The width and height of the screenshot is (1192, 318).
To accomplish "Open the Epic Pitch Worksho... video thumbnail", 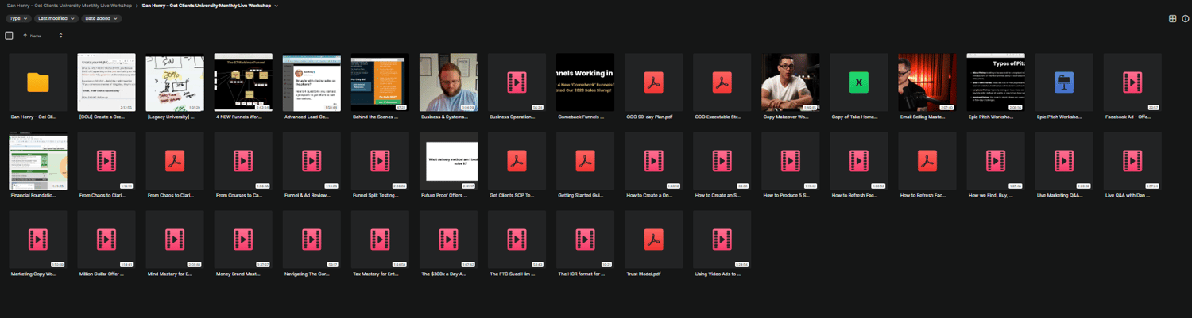I will (995, 82).
